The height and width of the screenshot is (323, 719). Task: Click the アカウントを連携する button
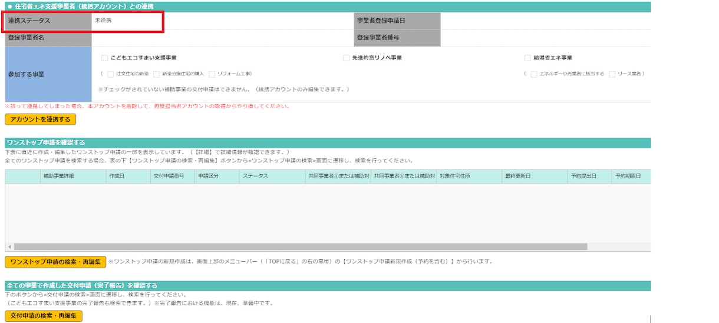point(41,119)
